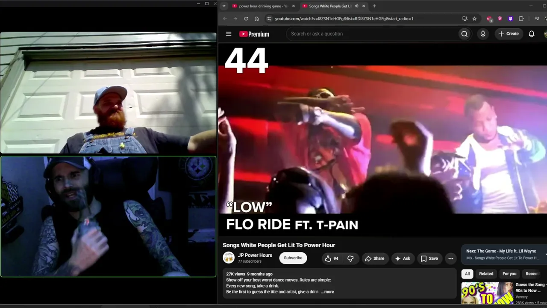Open JP Power Hours channel name link
The height and width of the screenshot is (308, 547).
255,255
